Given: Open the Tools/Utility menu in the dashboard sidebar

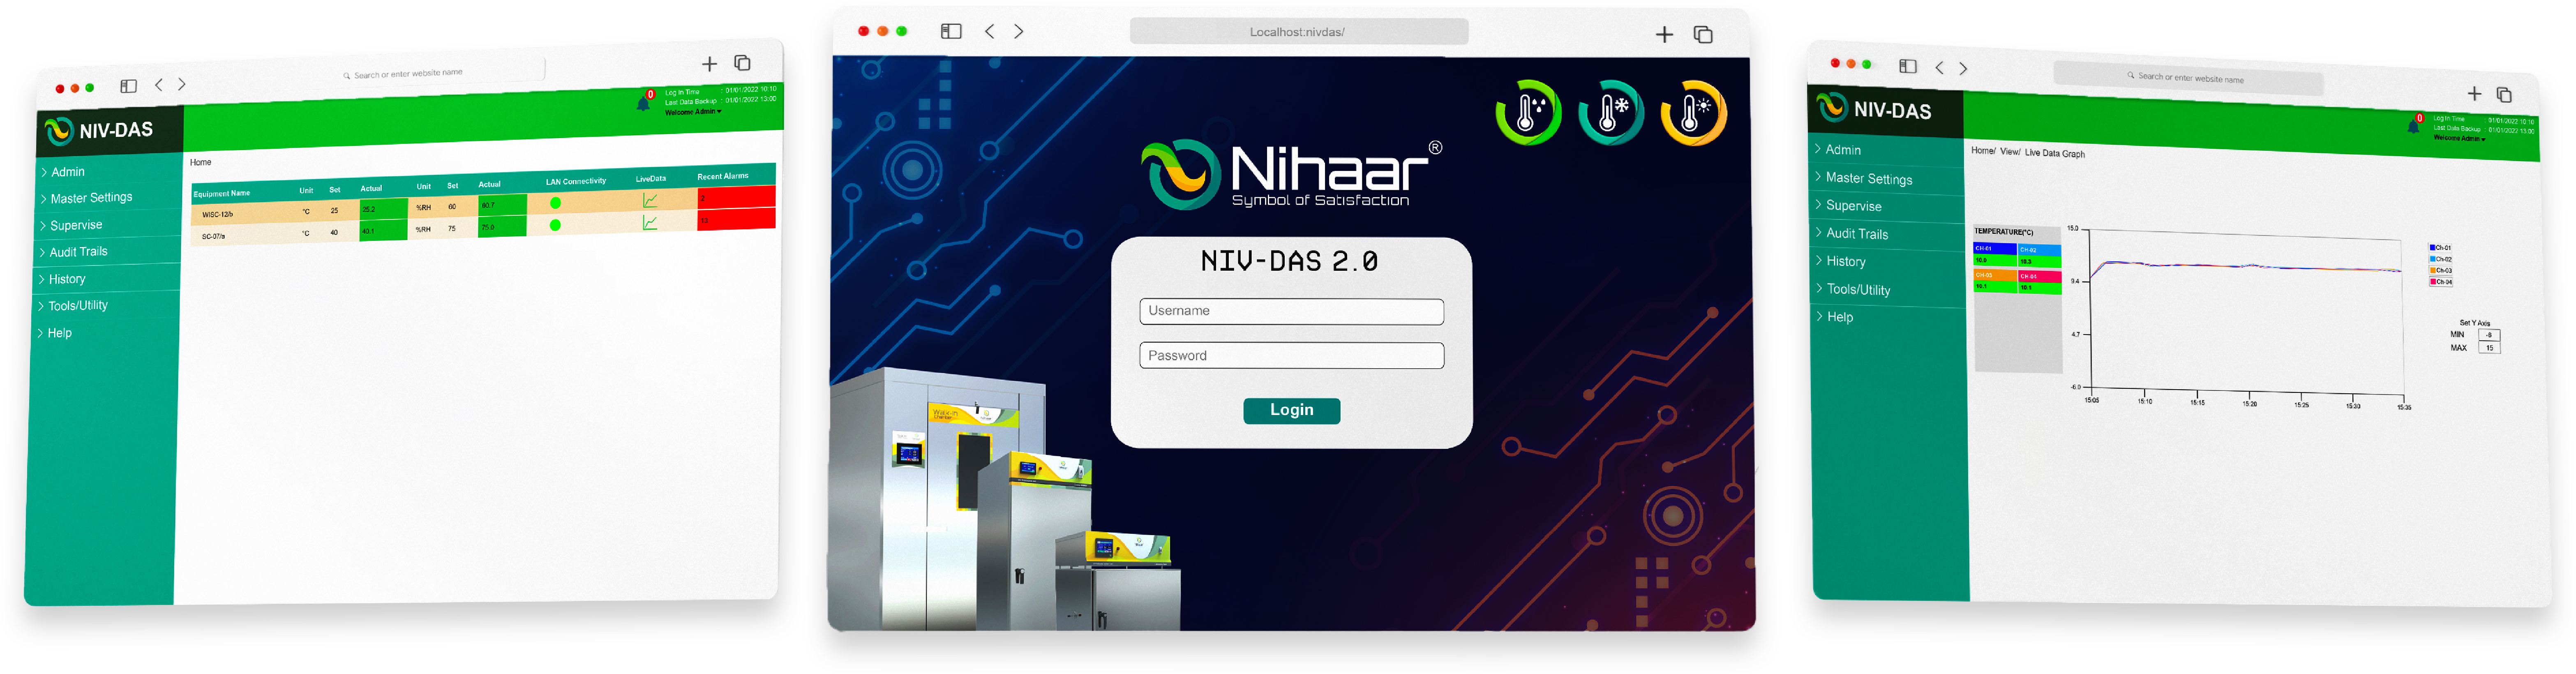Looking at the screenshot, I should (77, 306).
